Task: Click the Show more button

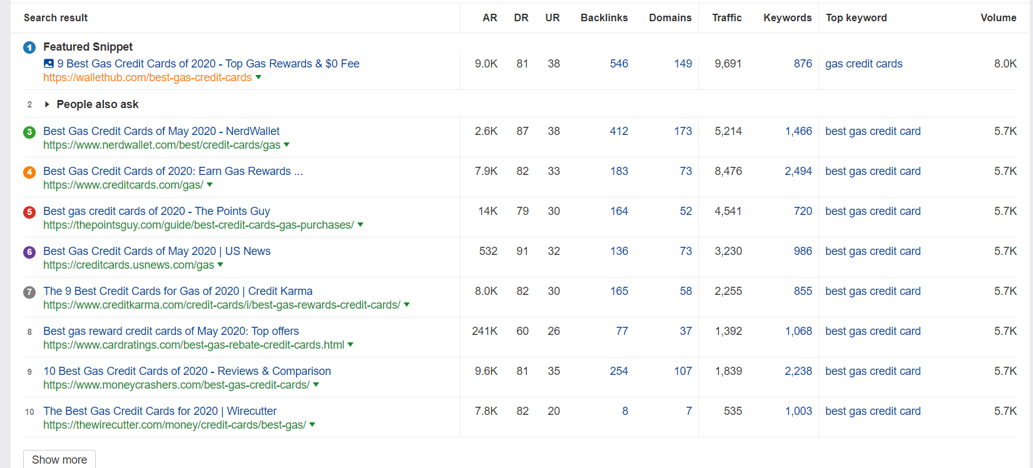Action: [x=59, y=459]
